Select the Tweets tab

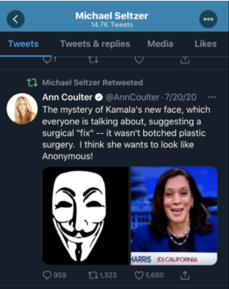point(24,44)
